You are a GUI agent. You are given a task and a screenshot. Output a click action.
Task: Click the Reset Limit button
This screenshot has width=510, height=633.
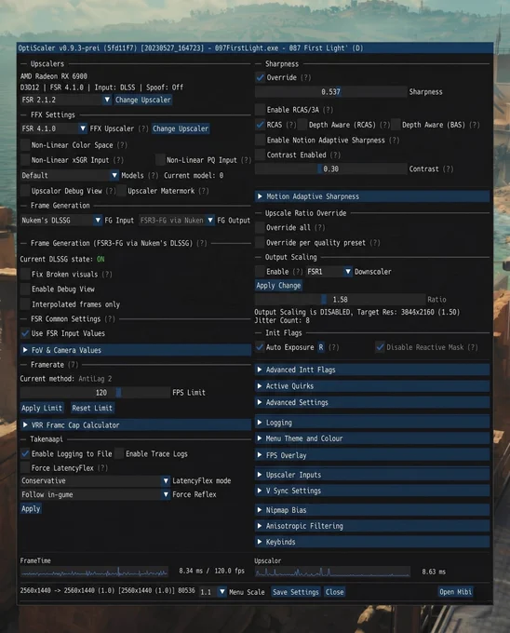pyautogui.click(x=92, y=408)
